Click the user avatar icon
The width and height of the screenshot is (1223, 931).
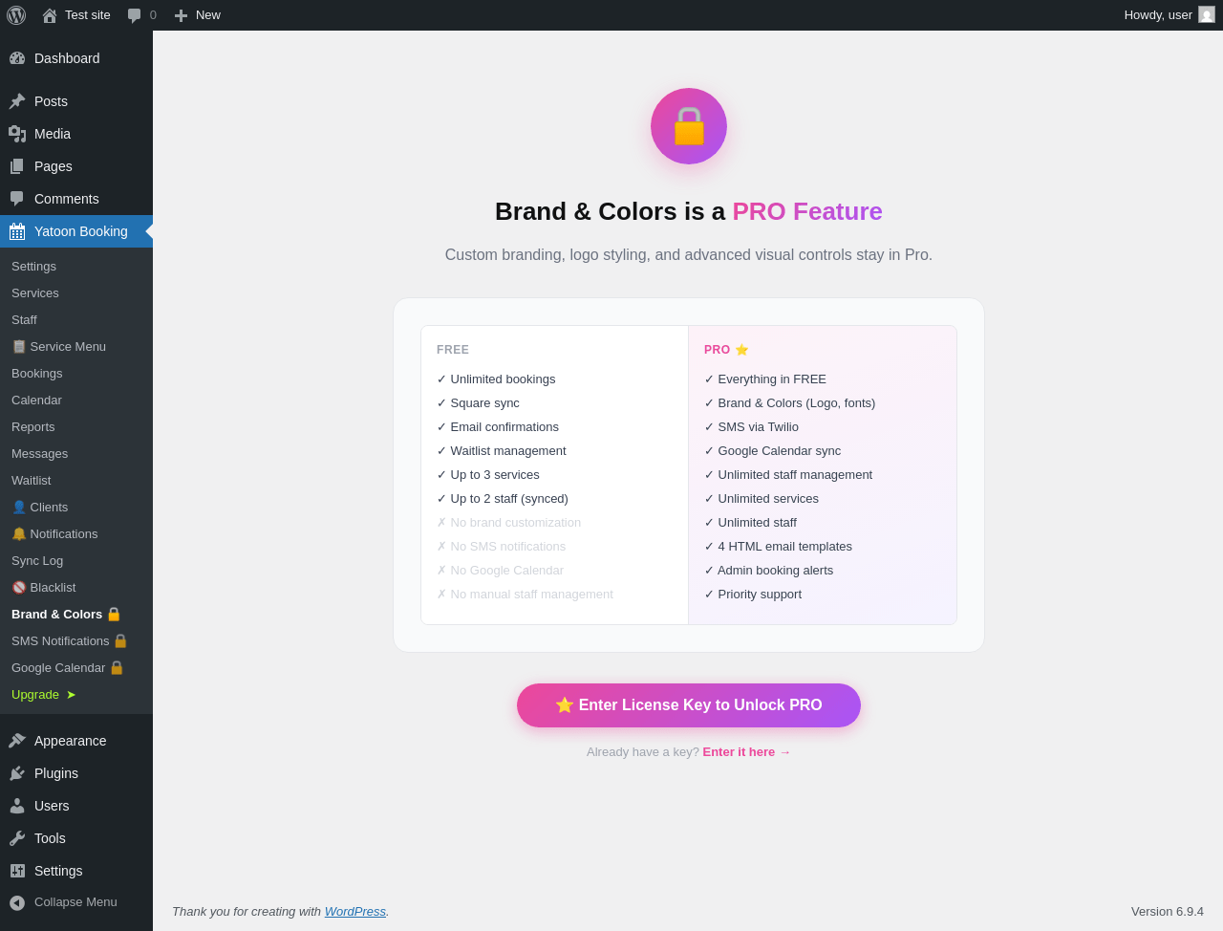[x=1207, y=15]
